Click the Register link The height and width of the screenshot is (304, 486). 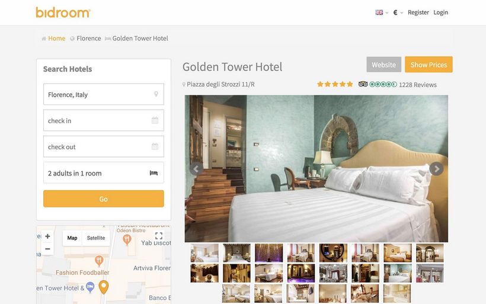pyautogui.click(x=418, y=12)
